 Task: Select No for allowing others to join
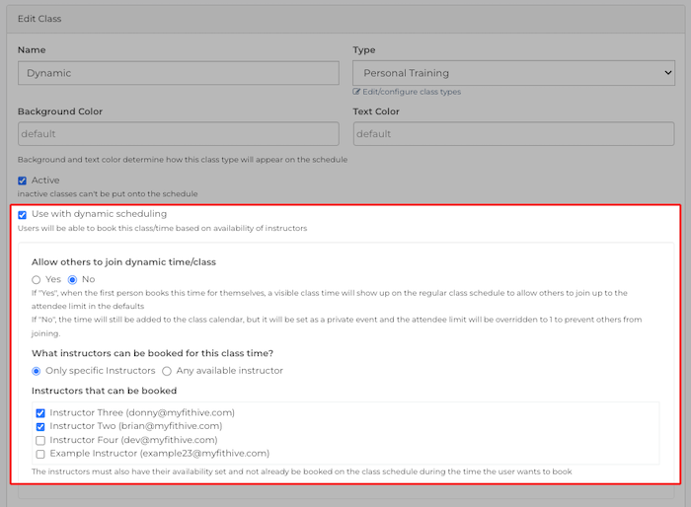tap(73, 280)
